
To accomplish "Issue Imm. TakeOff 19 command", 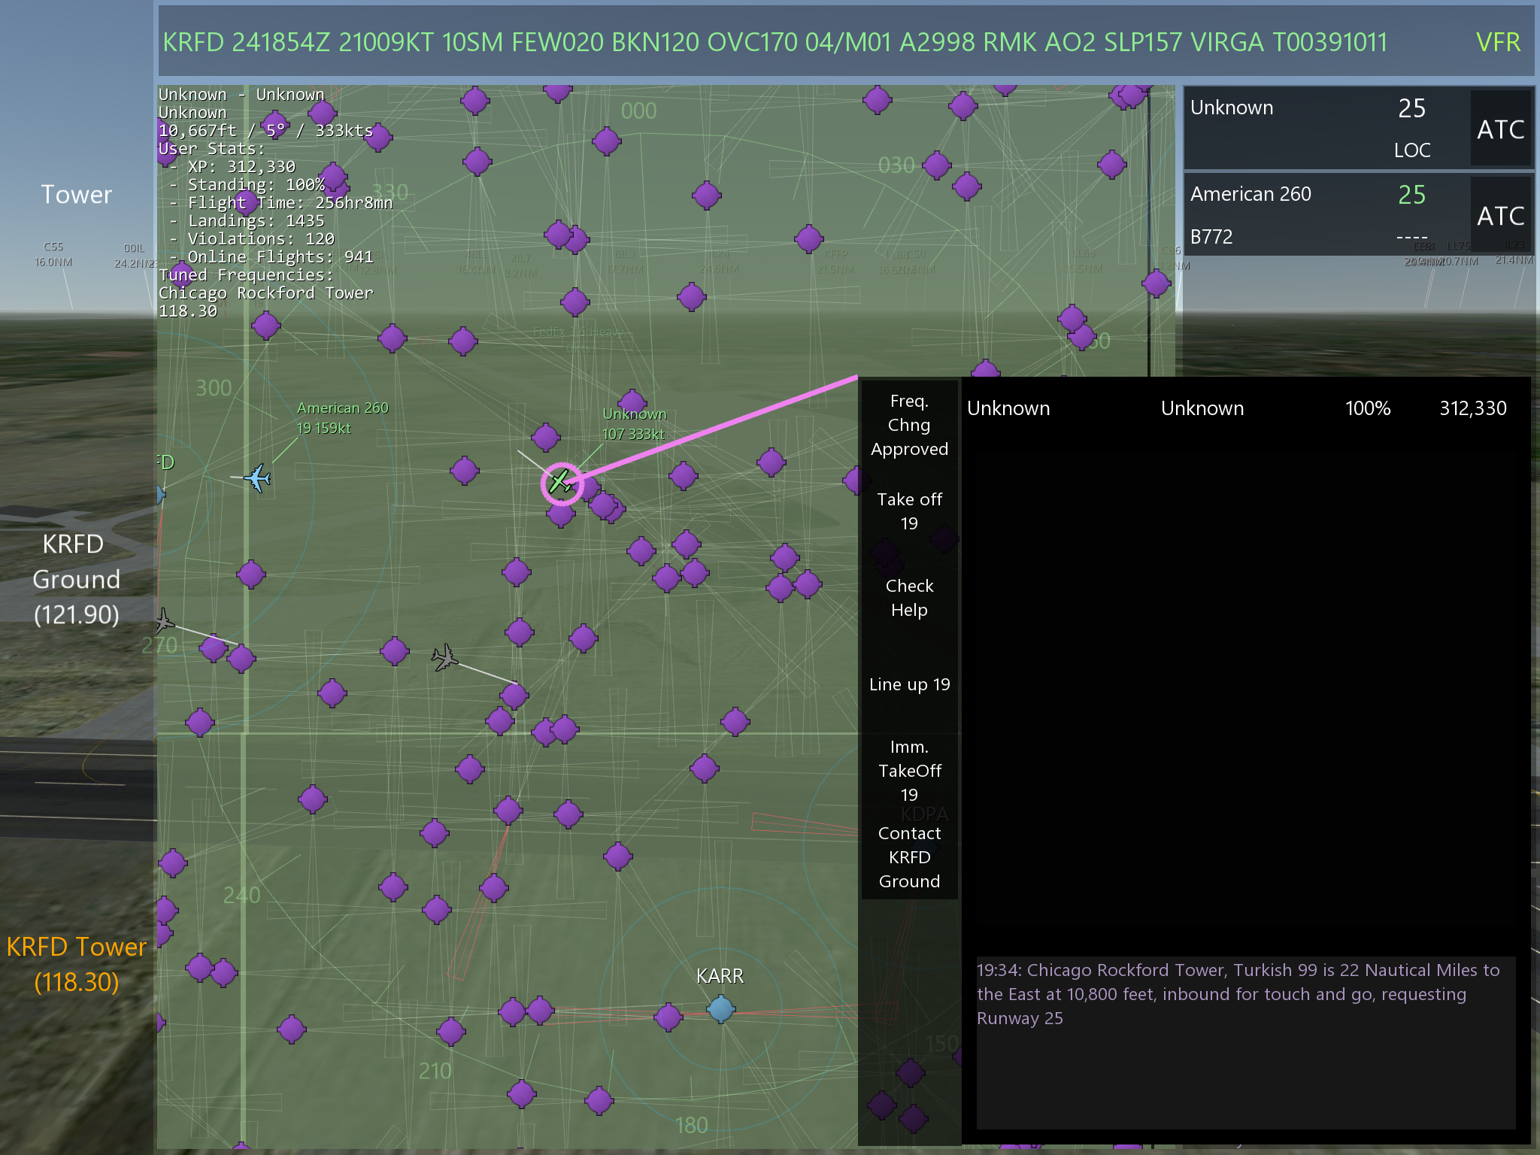I will pos(909,771).
